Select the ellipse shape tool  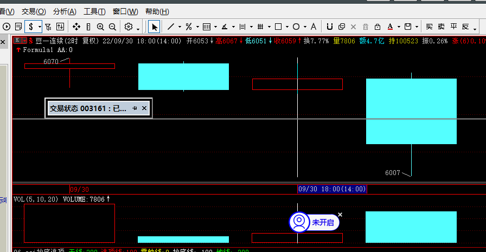click(x=296, y=27)
